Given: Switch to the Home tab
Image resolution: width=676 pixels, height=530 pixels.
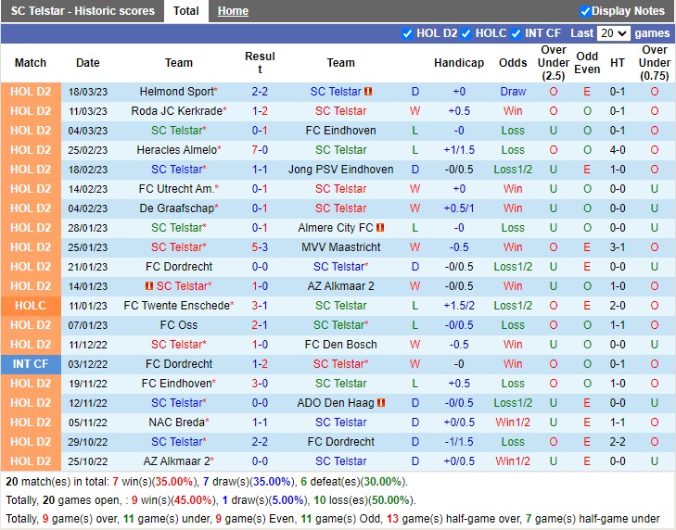Looking at the screenshot, I should tap(233, 11).
